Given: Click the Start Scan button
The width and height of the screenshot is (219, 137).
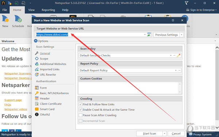Looking at the screenshot, I should pyautogui.click(x=149, y=133).
